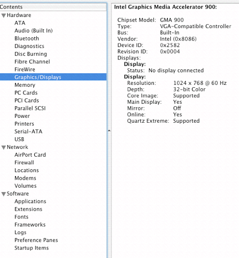The height and width of the screenshot is (258, 239).
Task: Show Volumes under Network
Action: 25,186
